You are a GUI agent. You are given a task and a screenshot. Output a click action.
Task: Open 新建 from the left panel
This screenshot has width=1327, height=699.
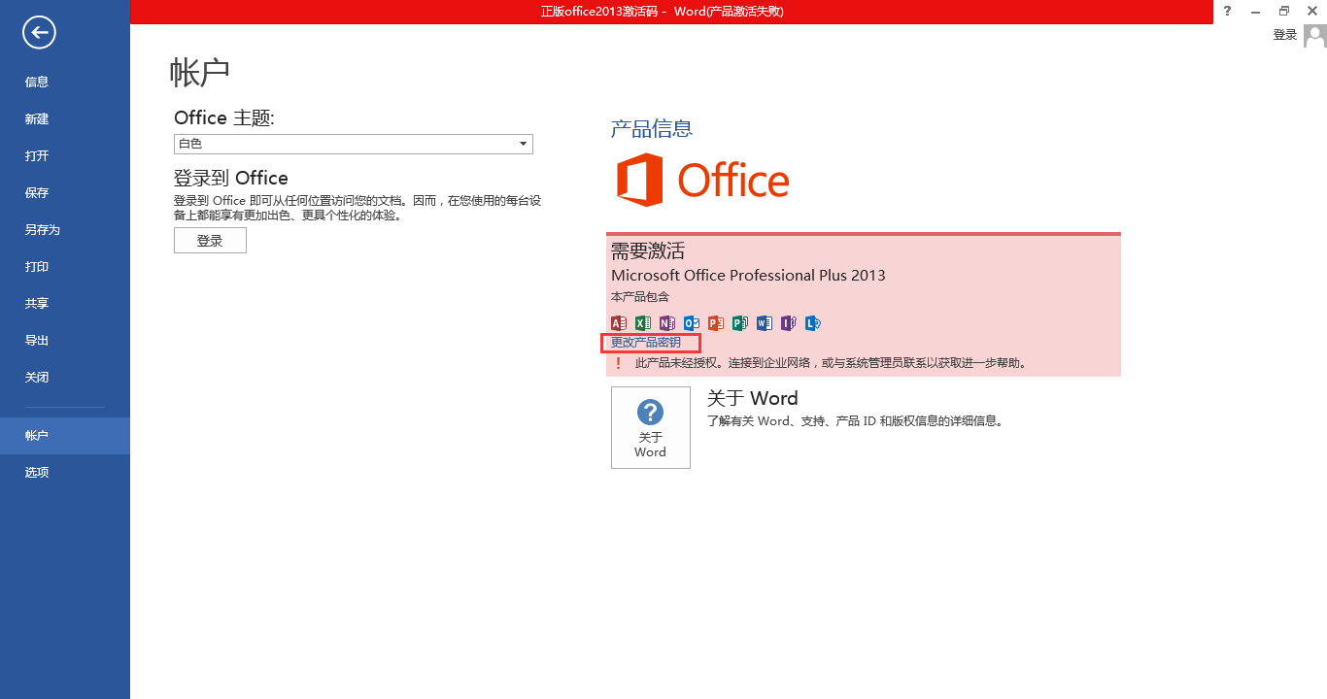point(36,118)
